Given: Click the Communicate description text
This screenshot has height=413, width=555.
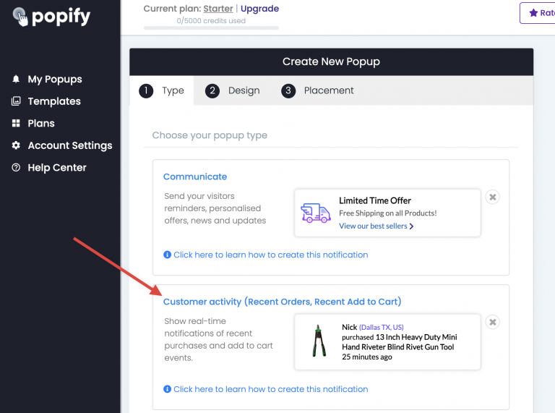Looking at the screenshot, I should coord(215,208).
